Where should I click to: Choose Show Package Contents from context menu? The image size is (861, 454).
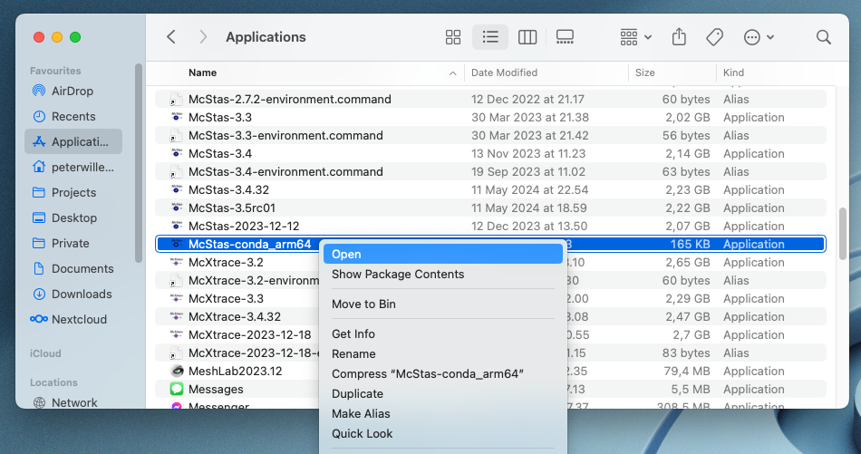point(398,275)
